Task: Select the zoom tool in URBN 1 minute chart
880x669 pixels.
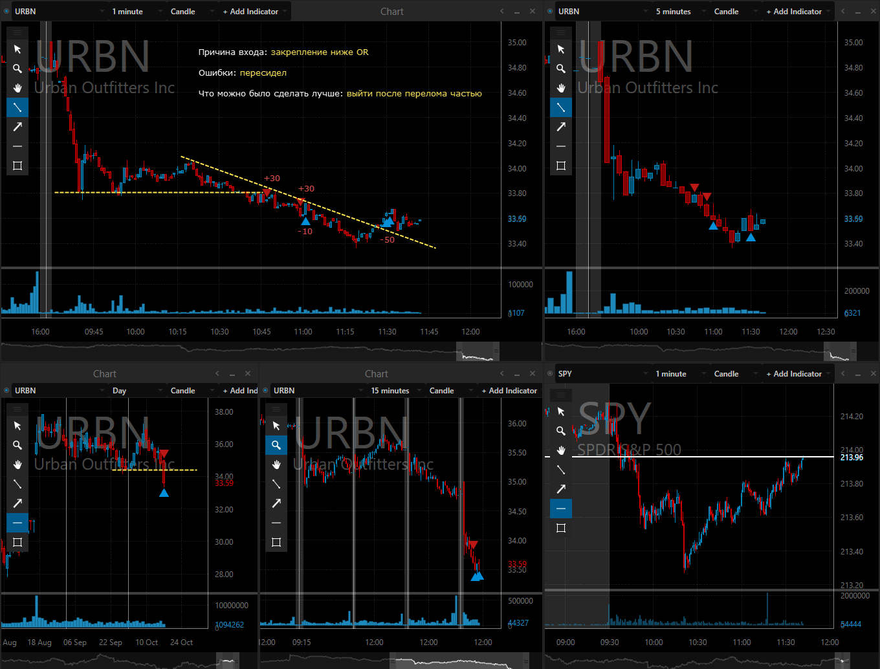Action: (17, 69)
